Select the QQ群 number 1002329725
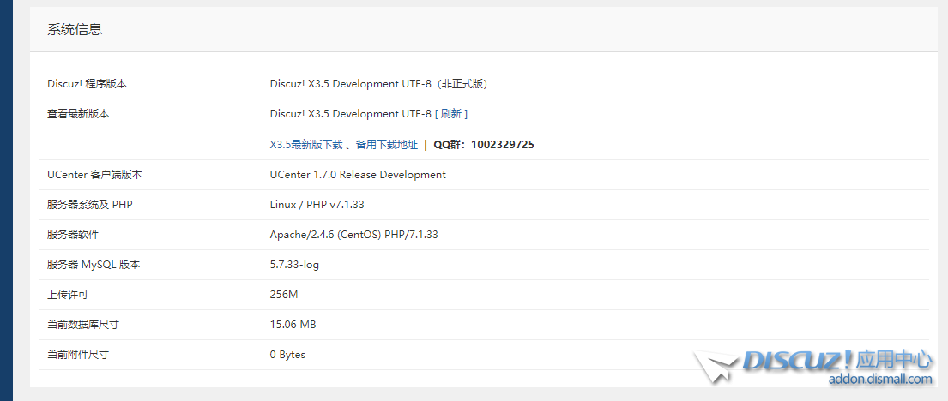Screen dimensions: 948x401 pyautogui.click(x=503, y=144)
